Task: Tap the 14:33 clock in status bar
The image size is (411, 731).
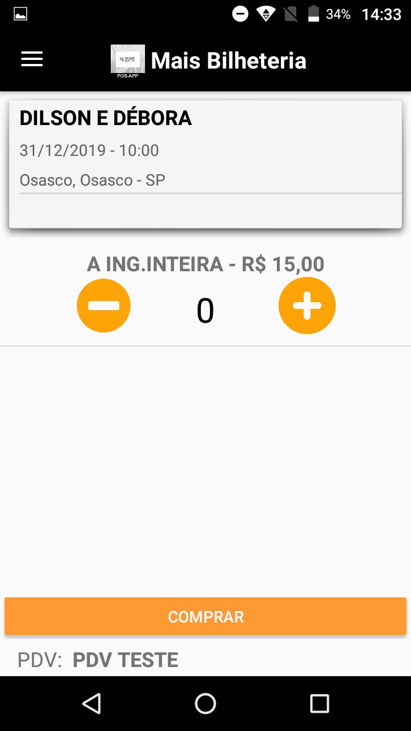Action: point(382,14)
